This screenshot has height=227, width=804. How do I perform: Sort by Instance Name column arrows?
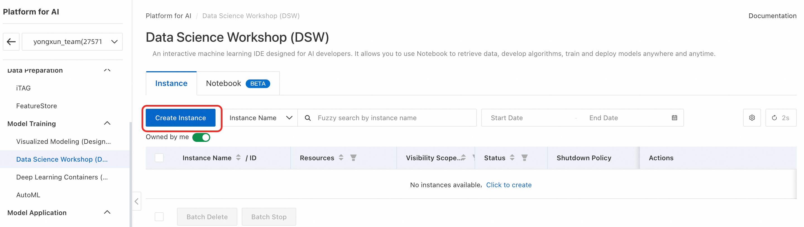tap(238, 158)
